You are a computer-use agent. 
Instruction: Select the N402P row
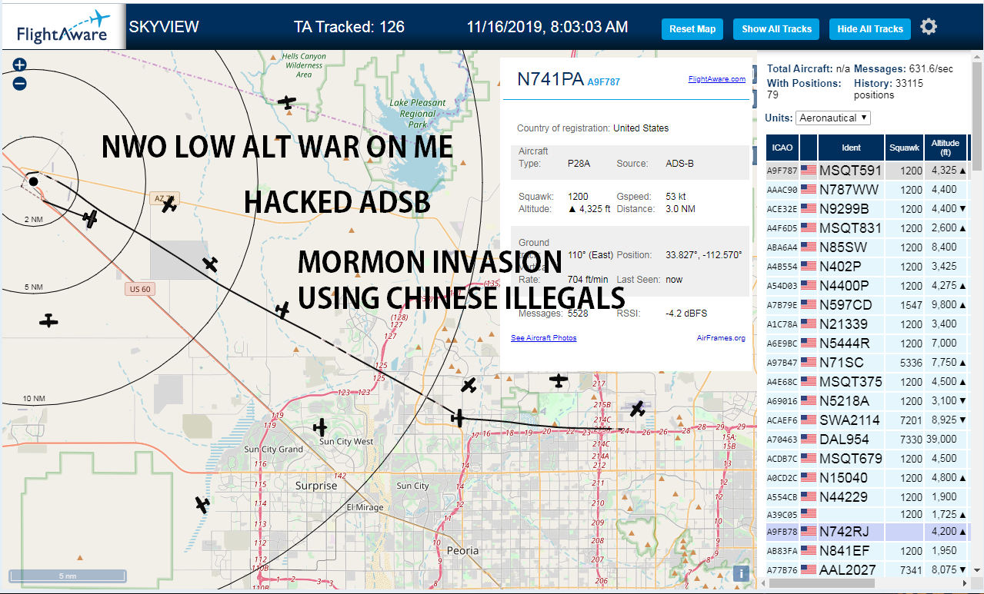coord(868,267)
